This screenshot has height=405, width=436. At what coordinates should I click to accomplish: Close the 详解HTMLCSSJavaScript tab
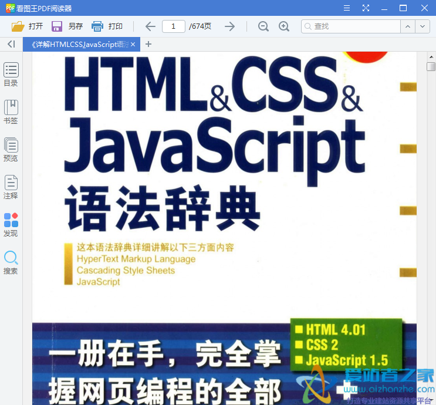[x=133, y=44]
